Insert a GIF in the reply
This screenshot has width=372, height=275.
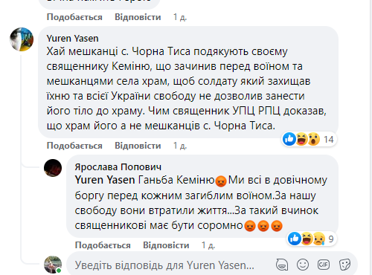click(x=324, y=265)
